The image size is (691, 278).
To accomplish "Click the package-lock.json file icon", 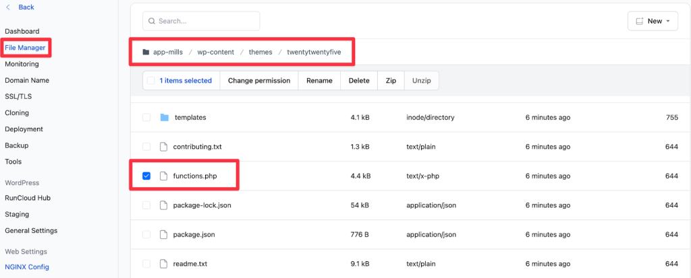I will coord(163,205).
